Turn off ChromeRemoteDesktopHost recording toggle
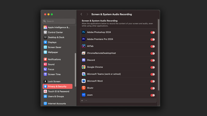 [x=153, y=53]
